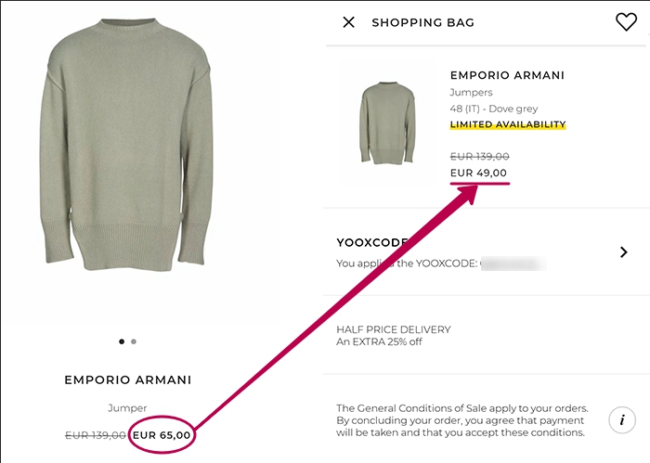Open the Half Price Delivery offer

coord(394,329)
